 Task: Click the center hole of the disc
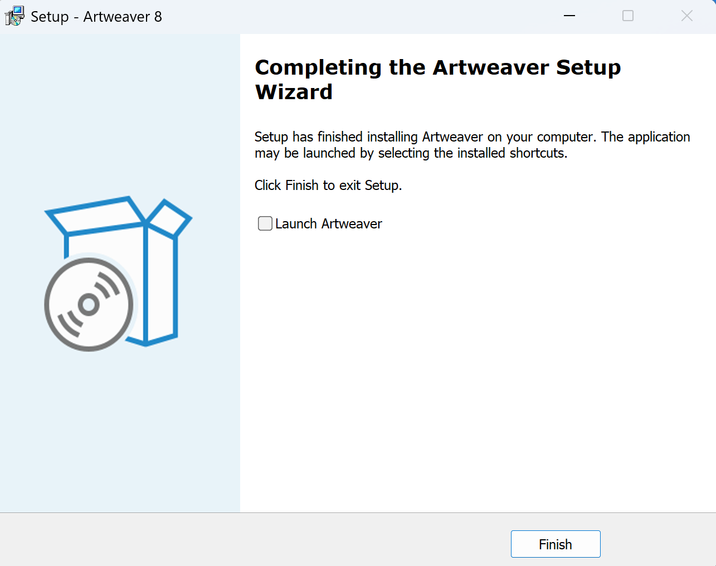coord(88,304)
